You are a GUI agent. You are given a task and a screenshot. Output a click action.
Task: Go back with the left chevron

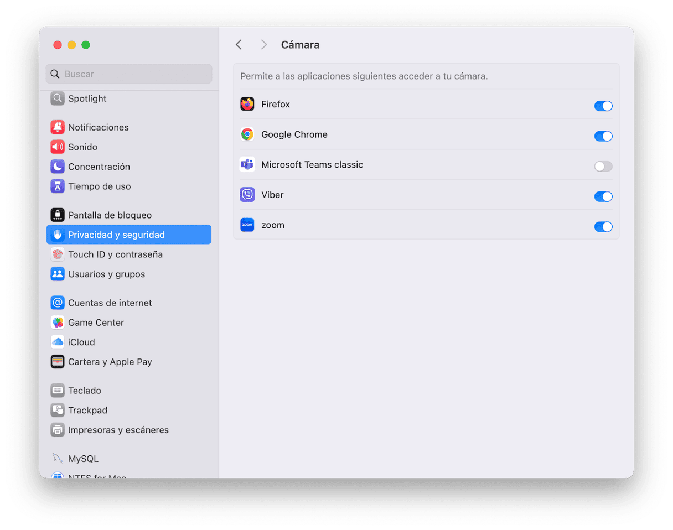point(239,45)
